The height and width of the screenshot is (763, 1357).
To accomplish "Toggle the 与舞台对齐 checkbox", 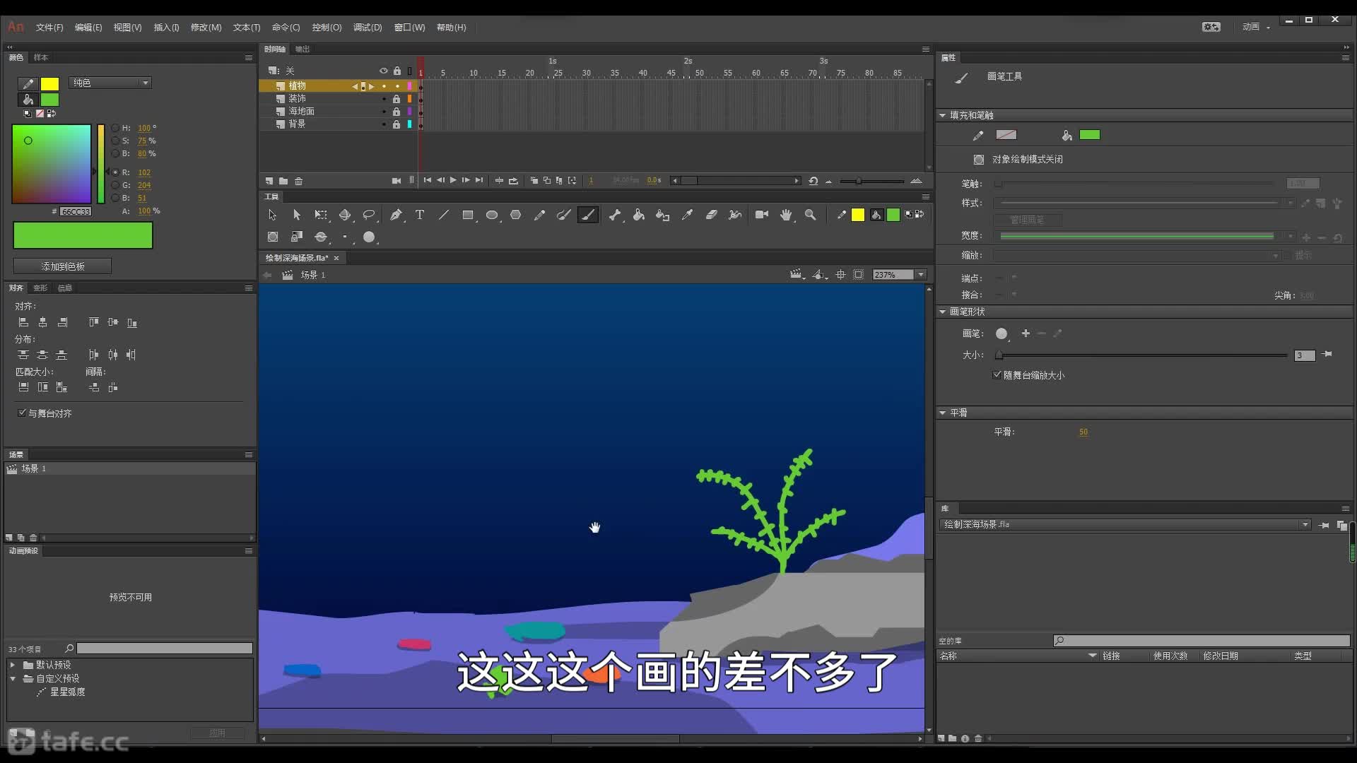I will coord(22,413).
